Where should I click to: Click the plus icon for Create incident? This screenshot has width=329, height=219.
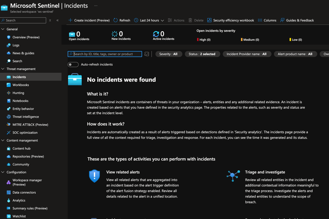[x=70, y=20]
